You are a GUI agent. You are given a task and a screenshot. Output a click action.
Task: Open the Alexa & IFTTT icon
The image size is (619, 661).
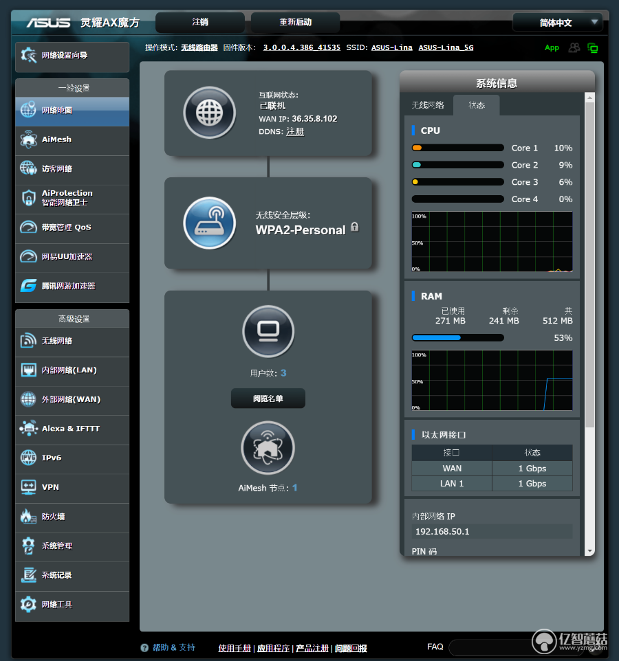point(28,428)
